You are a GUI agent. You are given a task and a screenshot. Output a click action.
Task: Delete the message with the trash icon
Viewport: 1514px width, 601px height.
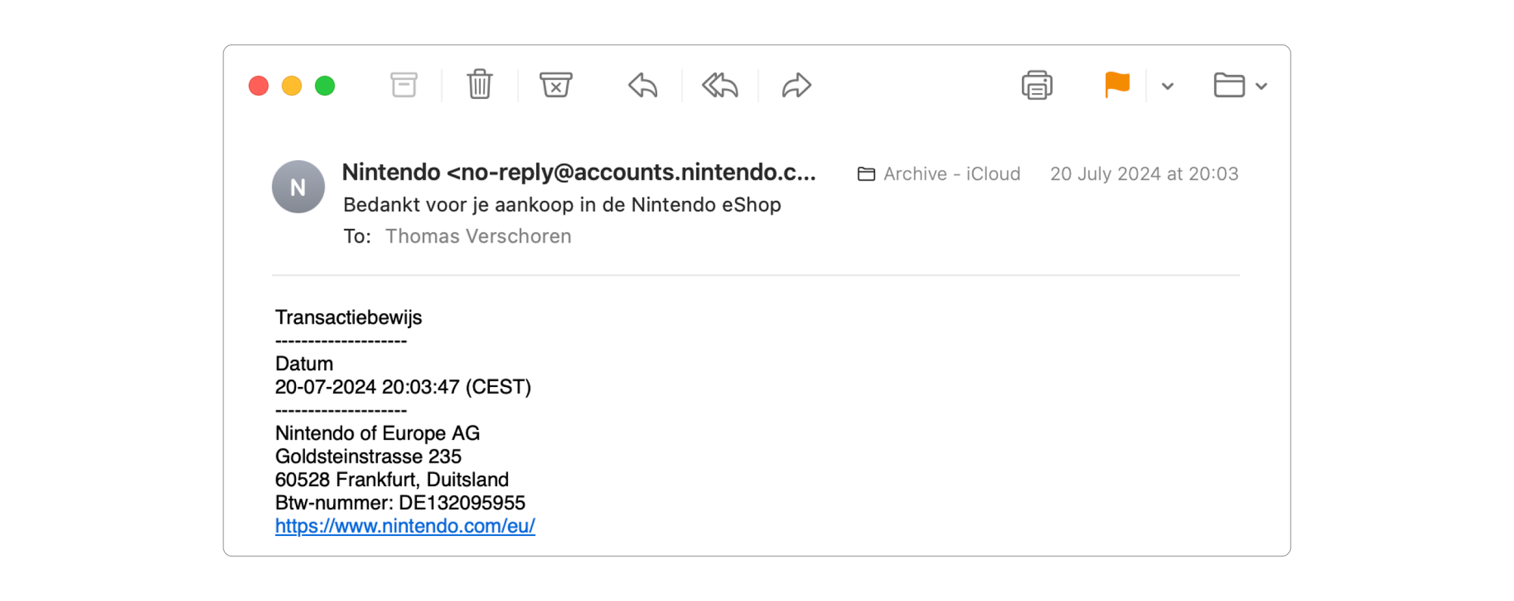479,85
